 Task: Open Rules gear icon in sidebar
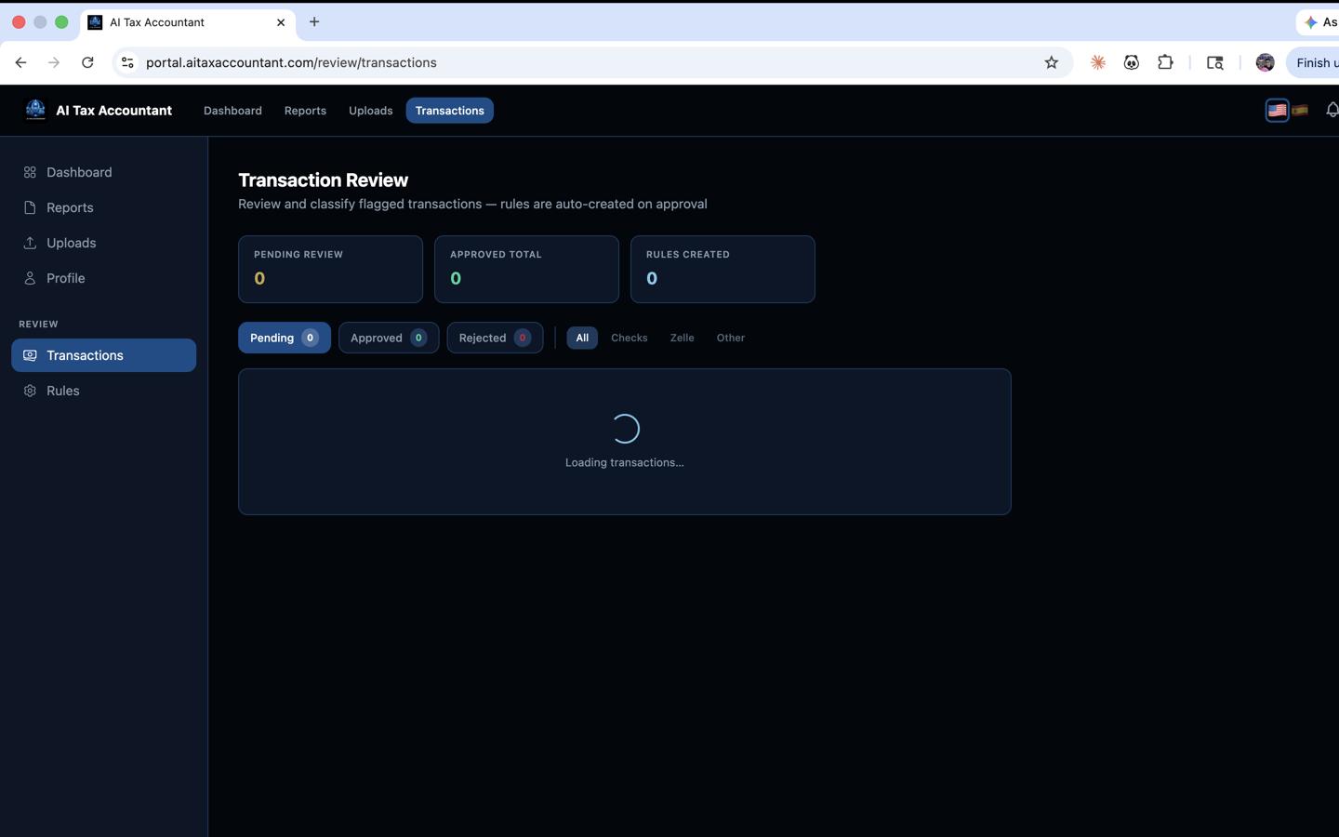30,391
